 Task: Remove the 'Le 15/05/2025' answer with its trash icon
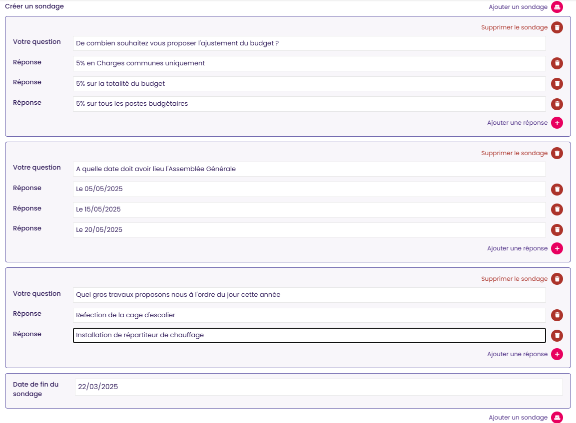pos(557,210)
